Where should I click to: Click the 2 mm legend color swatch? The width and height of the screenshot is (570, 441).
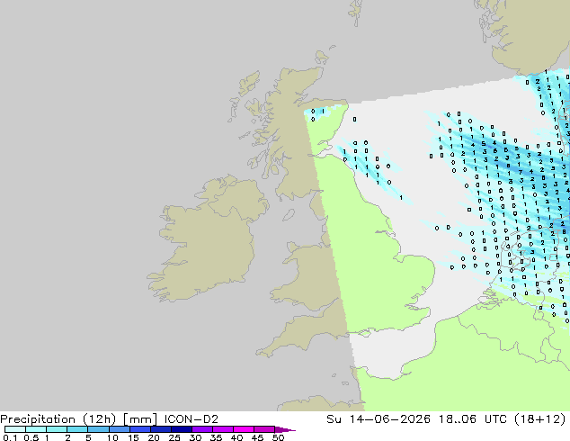[77, 429]
